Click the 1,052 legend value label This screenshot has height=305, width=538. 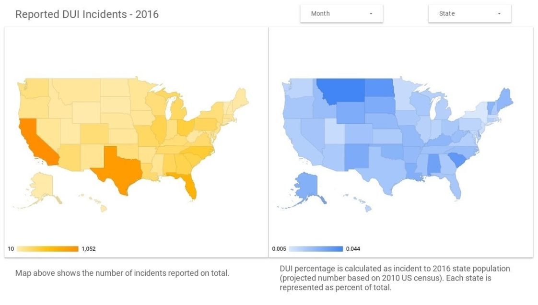coord(89,248)
